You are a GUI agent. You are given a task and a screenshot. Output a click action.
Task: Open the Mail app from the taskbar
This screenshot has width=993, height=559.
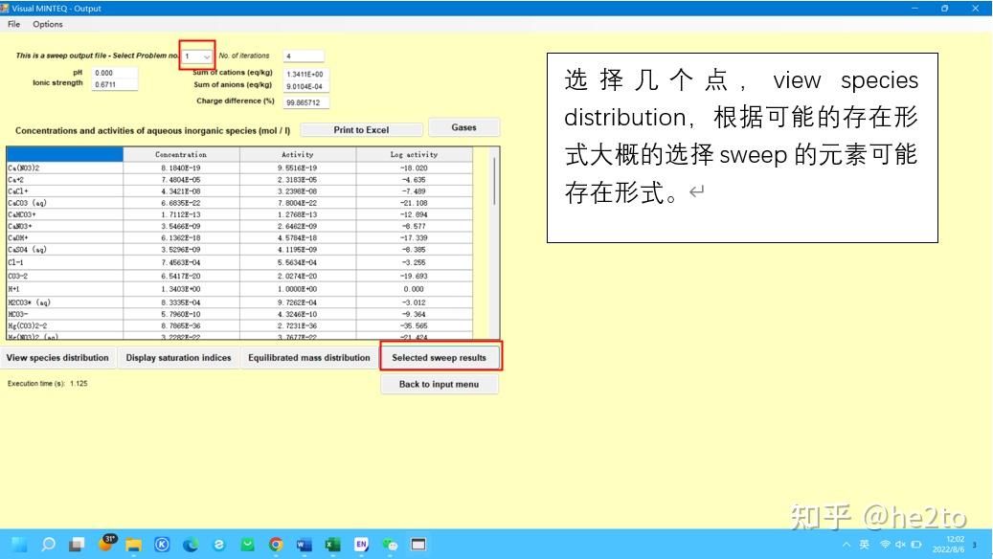coord(246,544)
